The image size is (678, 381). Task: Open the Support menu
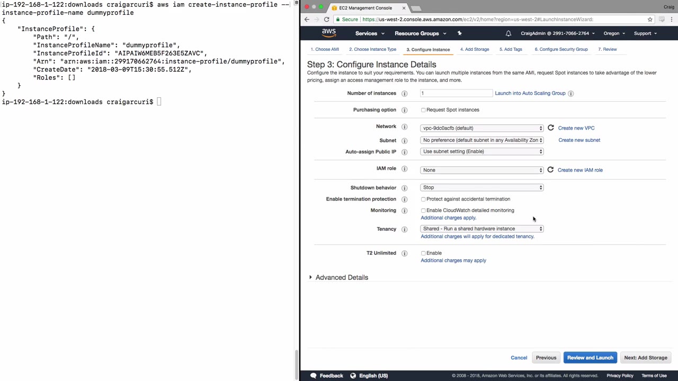tap(645, 33)
